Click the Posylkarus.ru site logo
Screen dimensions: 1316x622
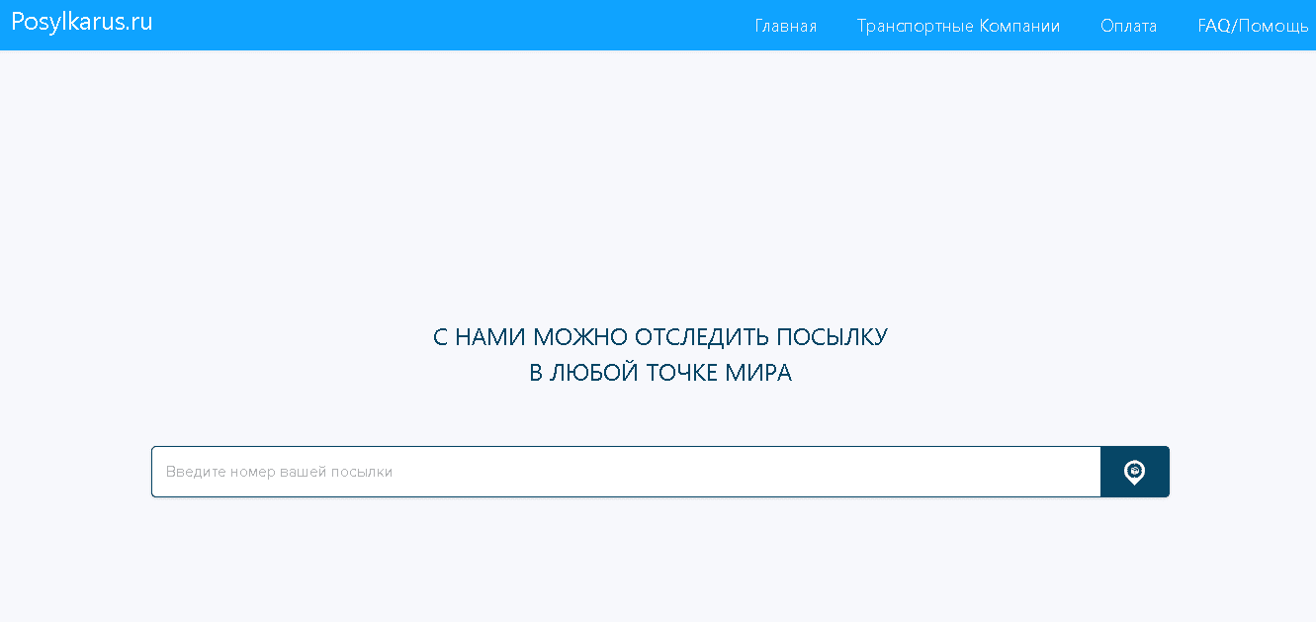(82, 23)
